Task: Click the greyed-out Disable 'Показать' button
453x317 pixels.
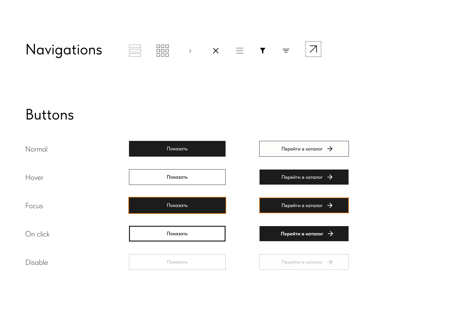Action: point(177,262)
